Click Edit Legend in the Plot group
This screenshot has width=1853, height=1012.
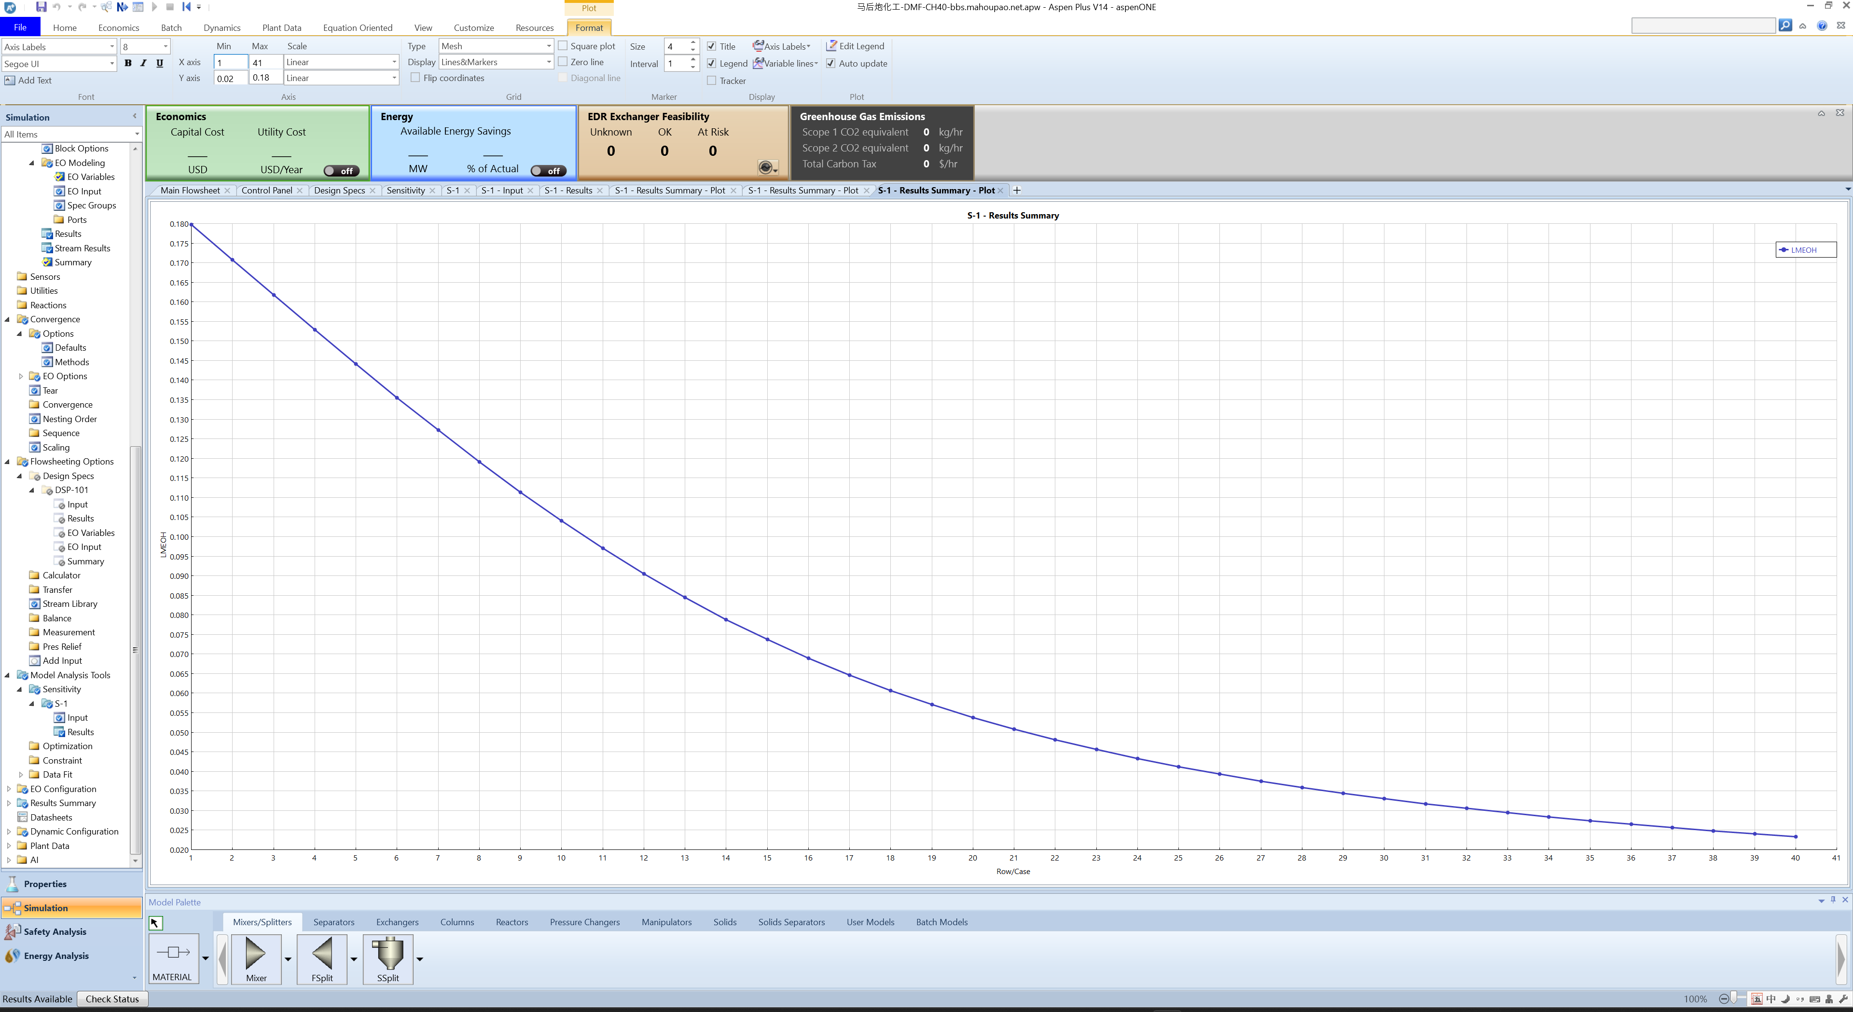[x=855, y=46]
